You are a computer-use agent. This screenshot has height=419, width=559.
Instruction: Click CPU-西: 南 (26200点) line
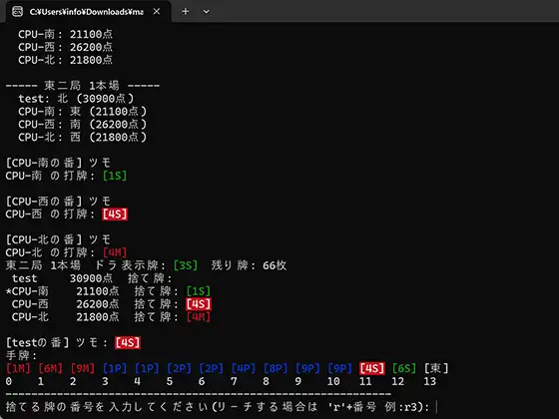pos(83,125)
